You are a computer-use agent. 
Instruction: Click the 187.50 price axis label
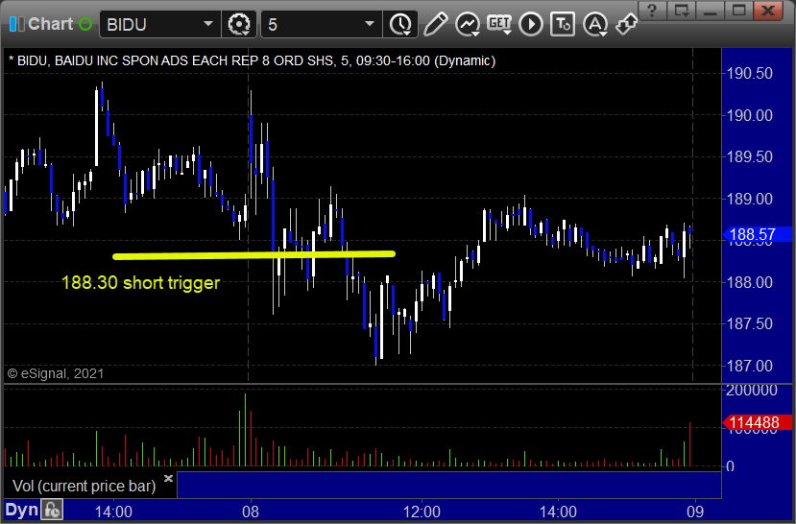(x=750, y=323)
